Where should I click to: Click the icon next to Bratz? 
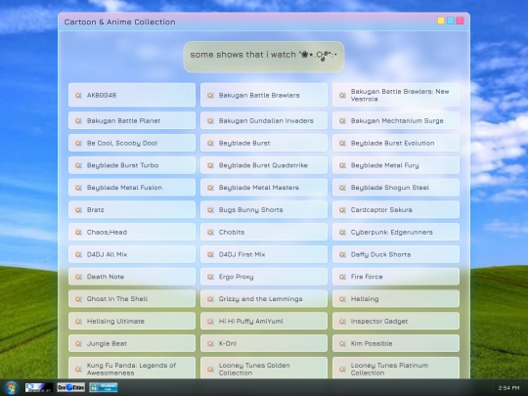click(78, 210)
